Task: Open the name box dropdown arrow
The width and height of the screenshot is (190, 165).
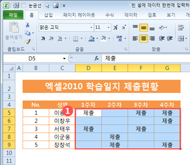Action: (x=64, y=58)
